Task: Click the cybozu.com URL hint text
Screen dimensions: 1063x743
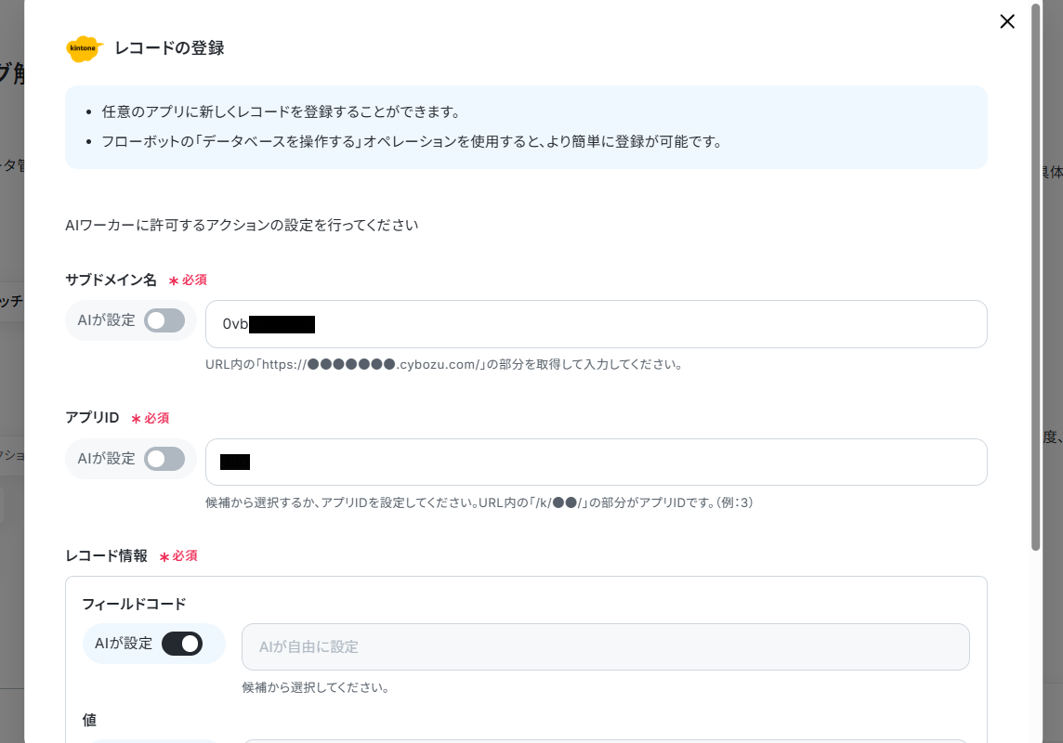Action: pyautogui.click(x=443, y=364)
